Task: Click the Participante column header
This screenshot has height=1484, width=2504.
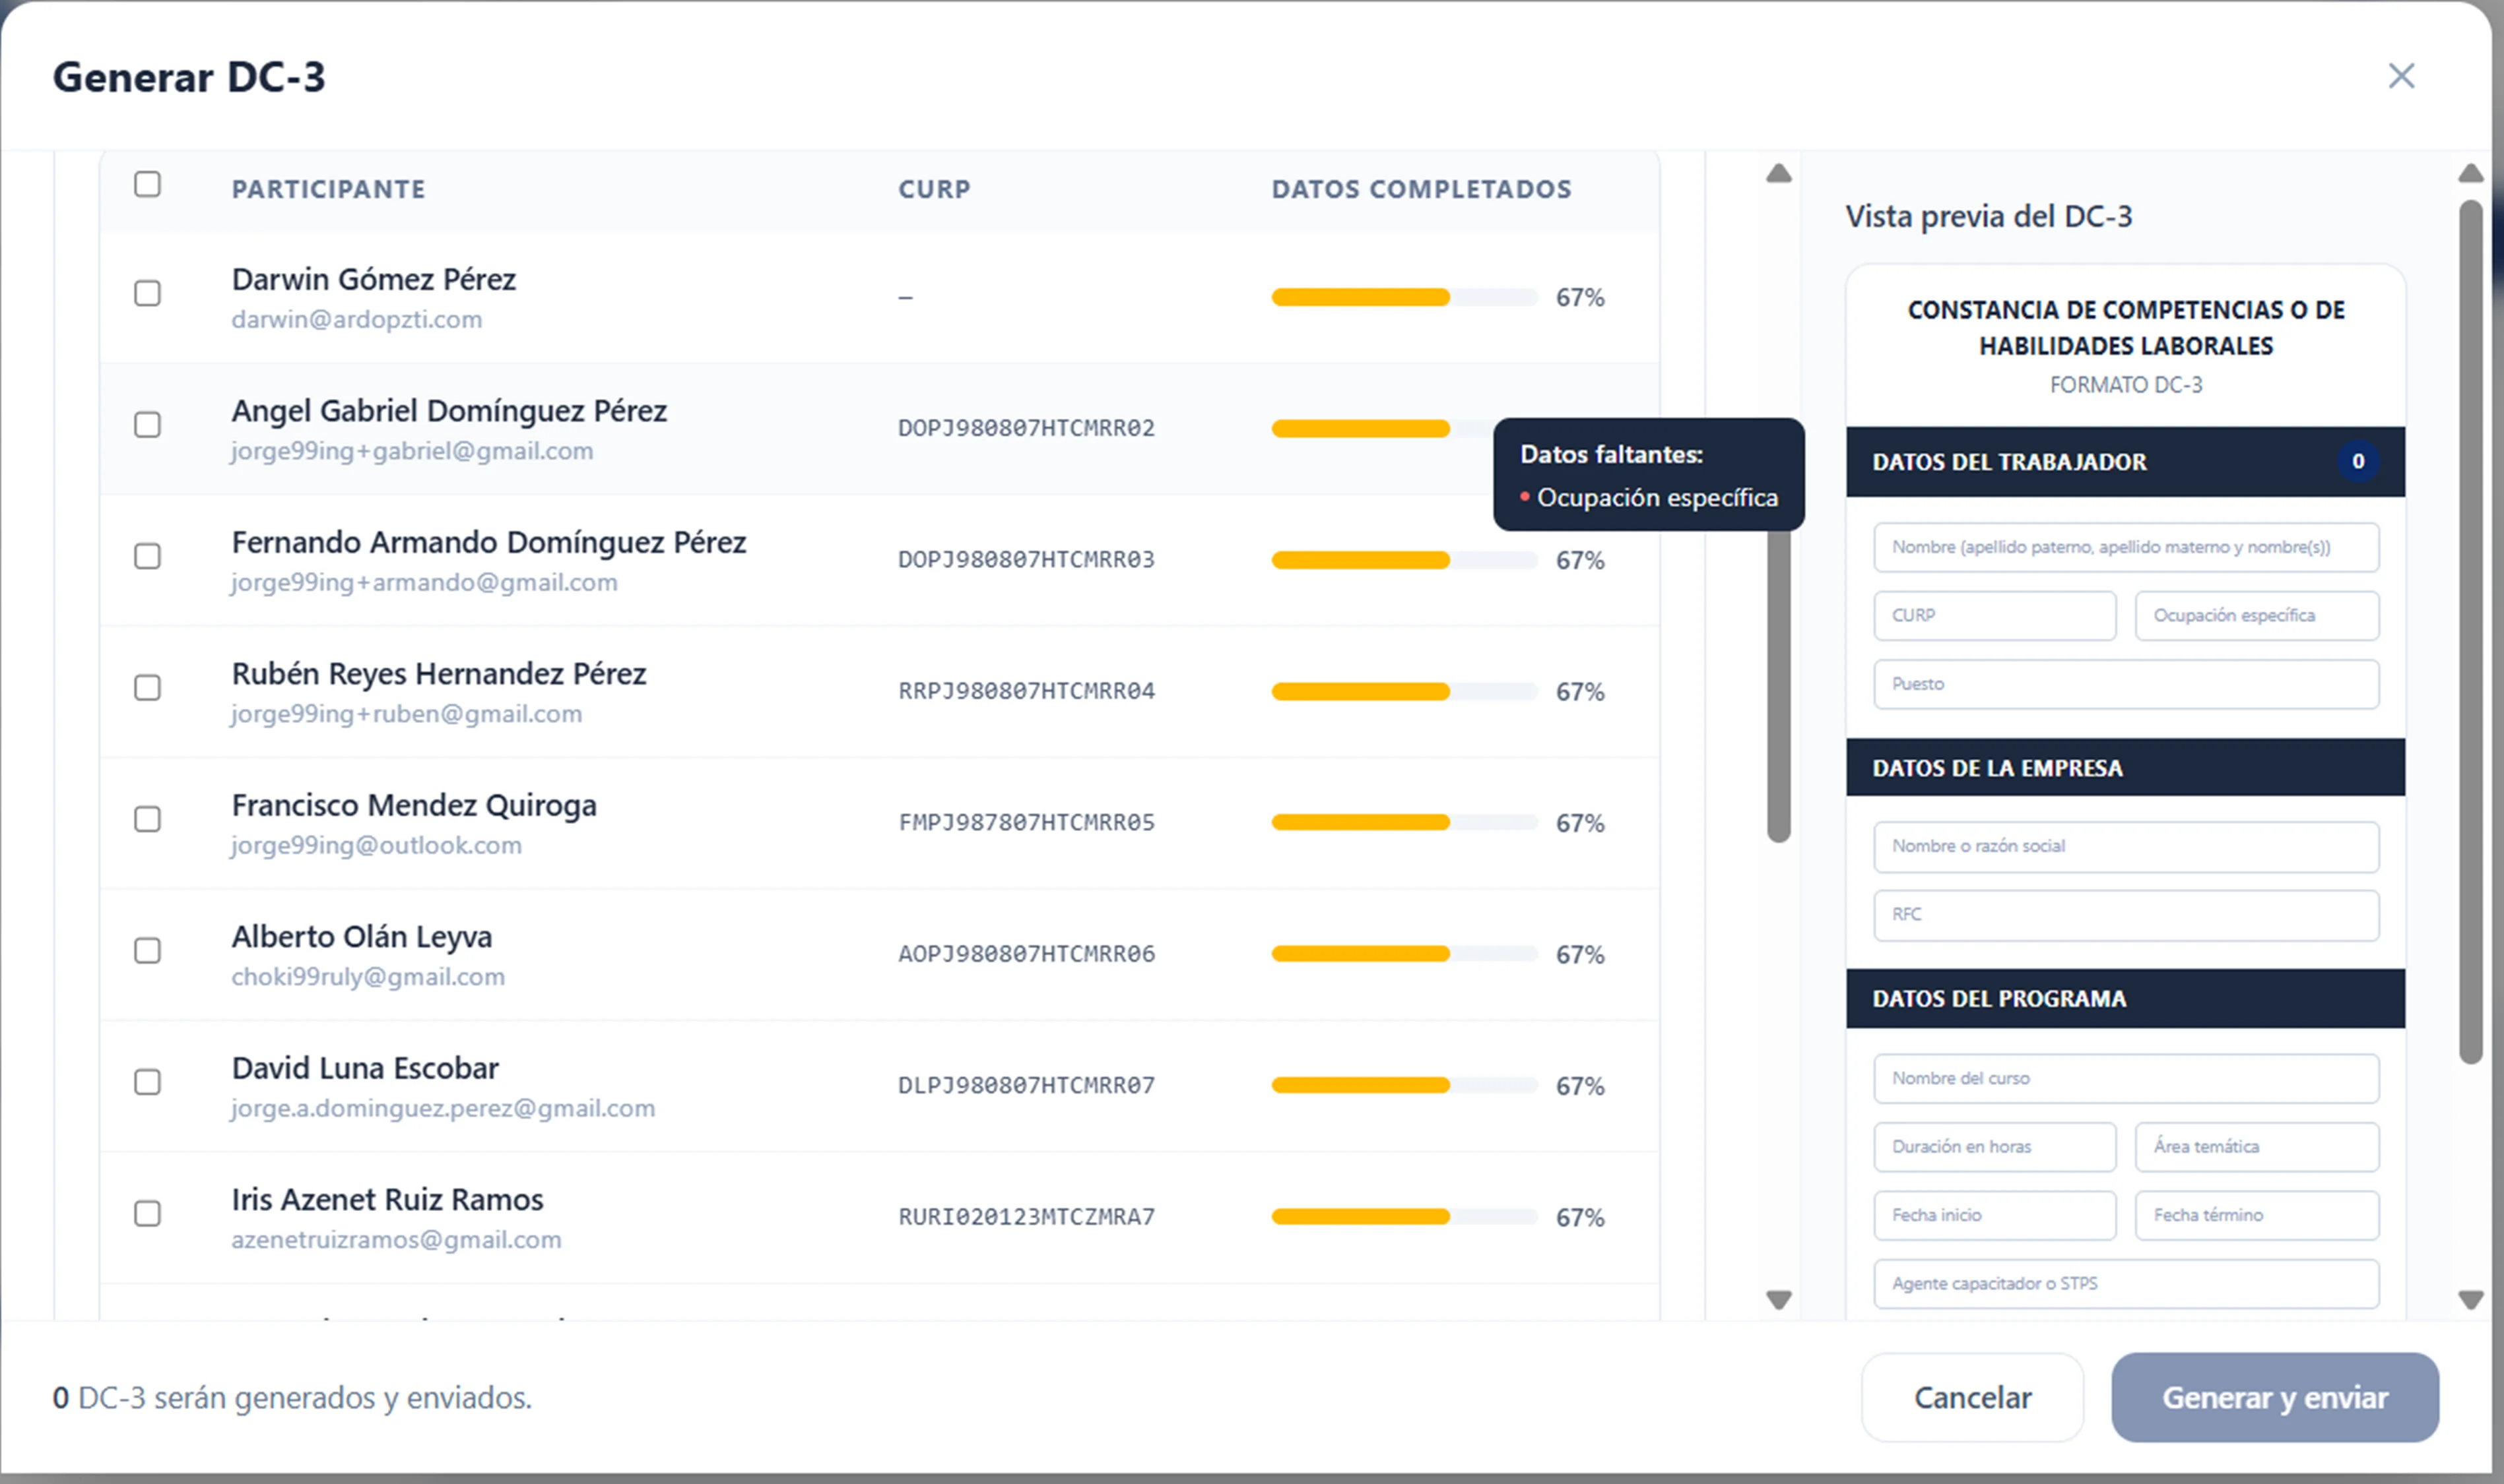Action: (x=328, y=189)
